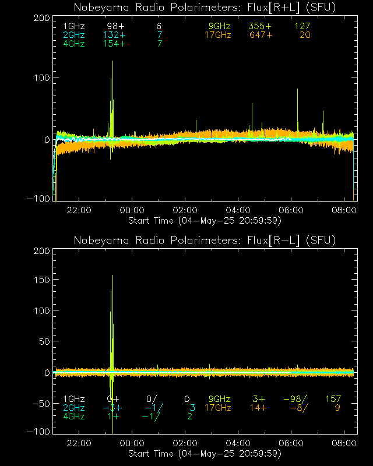
Task: Select the 17GHz legend label in R+L plot
Action: 218,35
